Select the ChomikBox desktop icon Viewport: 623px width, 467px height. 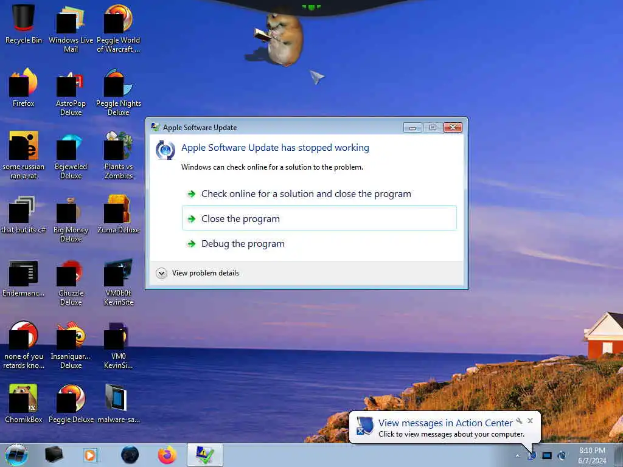tap(24, 404)
